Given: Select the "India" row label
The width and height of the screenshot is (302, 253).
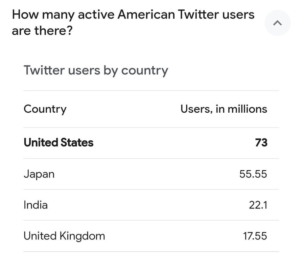Looking at the screenshot, I should coord(36,205).
